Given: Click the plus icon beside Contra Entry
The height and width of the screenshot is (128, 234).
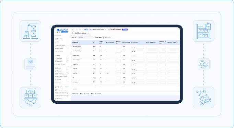Looking at the screenshot, I should [x=68, y=74].
